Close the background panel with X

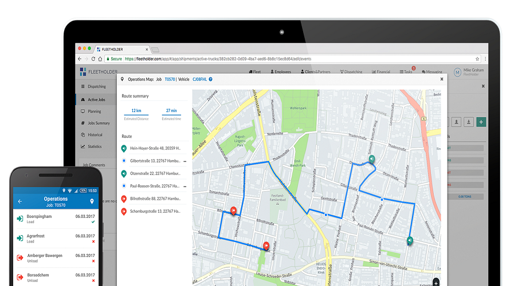tap(483, 86)
